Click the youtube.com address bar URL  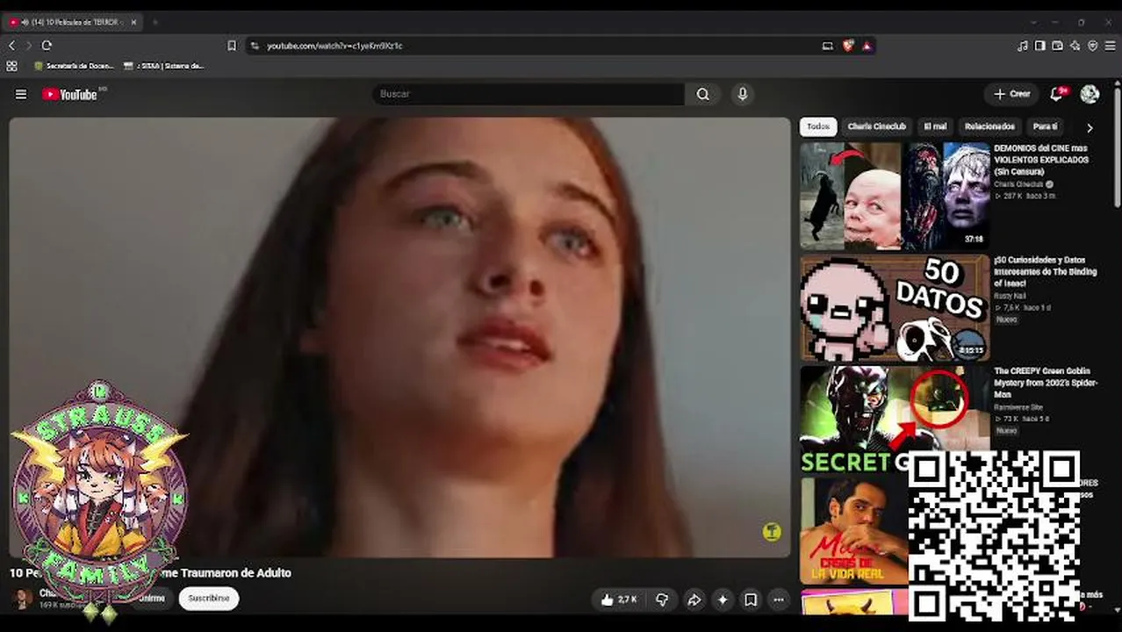click(334, 46)
